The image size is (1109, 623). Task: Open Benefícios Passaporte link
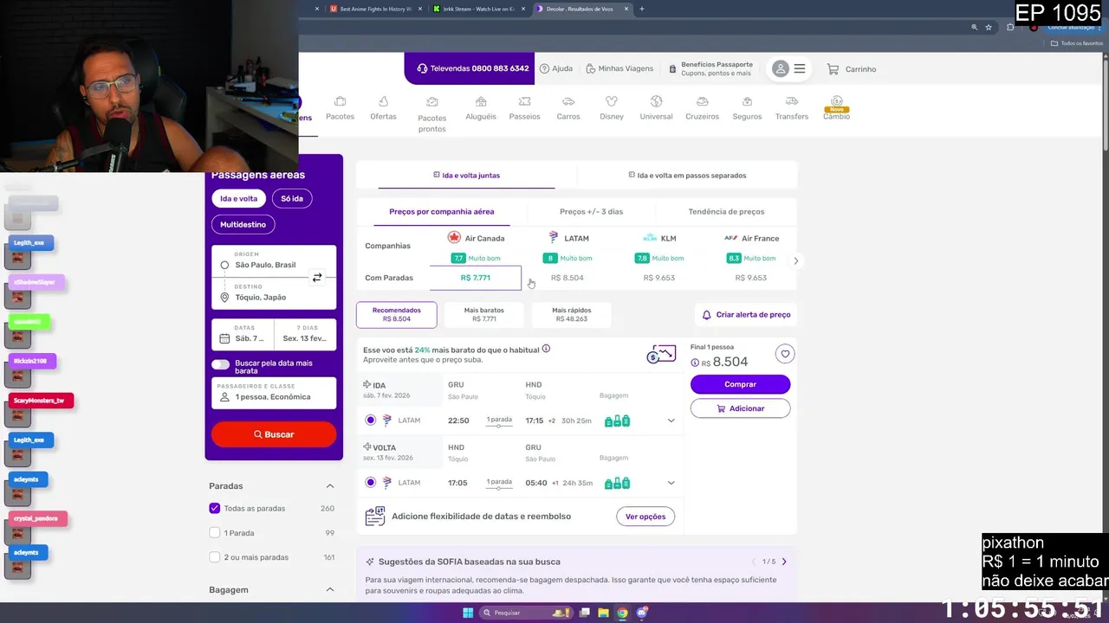click(710, 69)
